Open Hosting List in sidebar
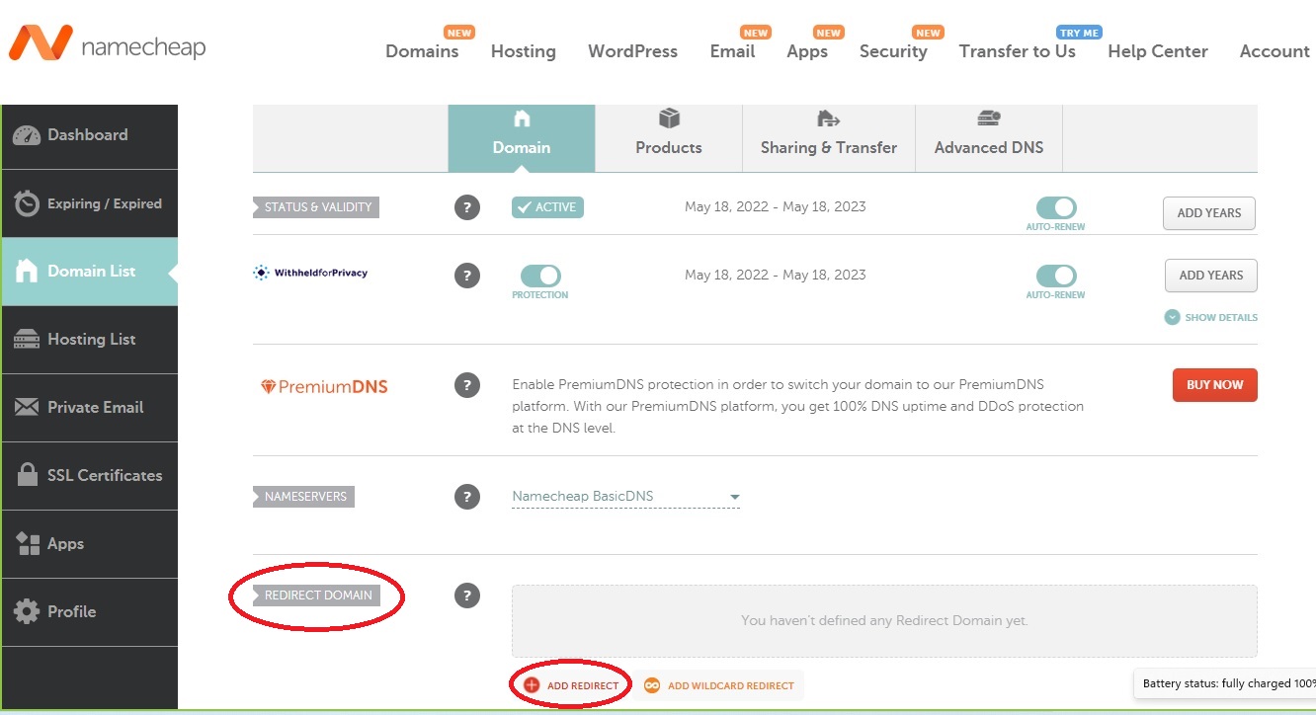Screen dimensions: 1316x715 tap(89, 340)
